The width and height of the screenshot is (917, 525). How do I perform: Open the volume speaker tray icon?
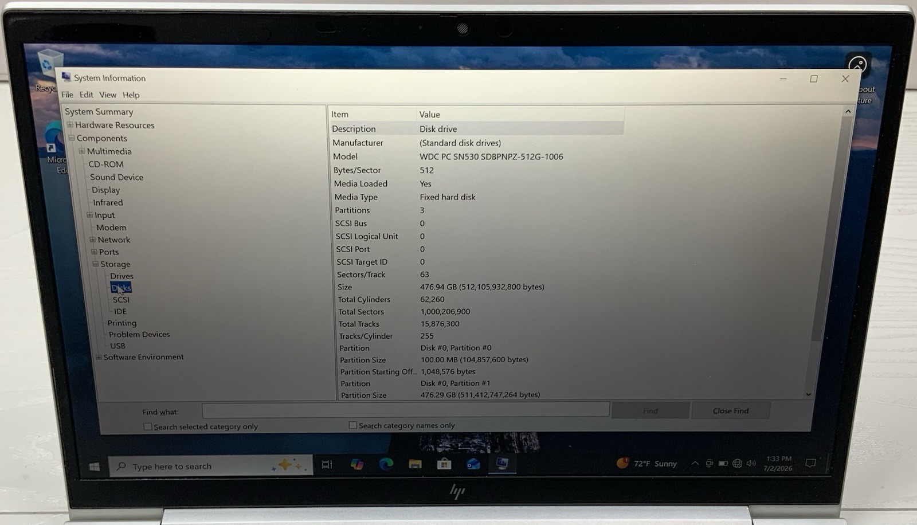pos(751,463)
